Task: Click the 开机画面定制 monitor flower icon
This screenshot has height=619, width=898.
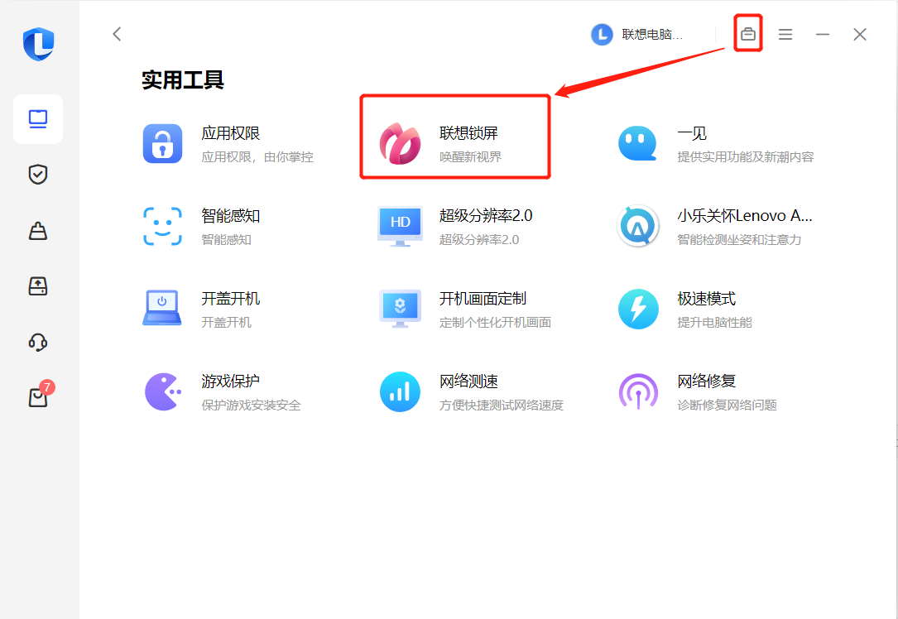Action: [401, 309]
